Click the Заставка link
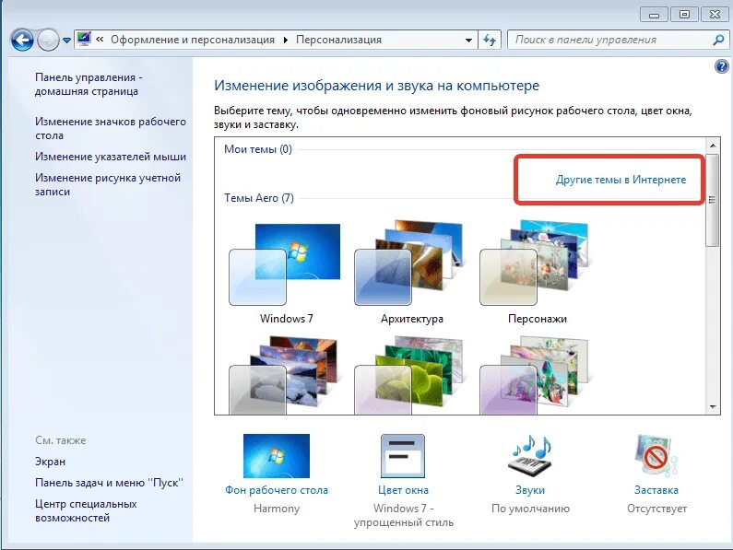This screenshot has height=550, width=733. [656, 490]
